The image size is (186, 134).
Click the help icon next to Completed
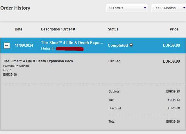(x=131, y=45)
